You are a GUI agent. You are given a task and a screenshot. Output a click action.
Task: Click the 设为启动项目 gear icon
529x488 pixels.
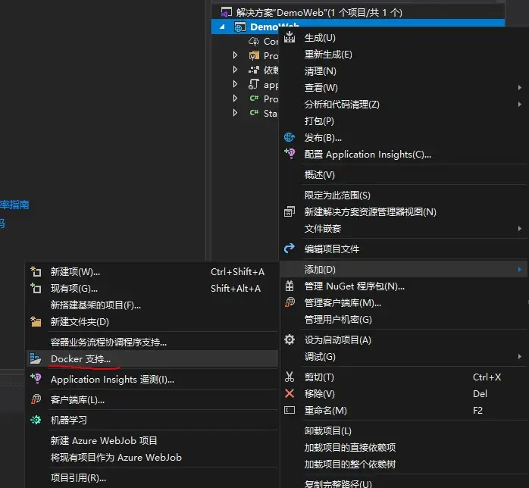pos(290,339)
